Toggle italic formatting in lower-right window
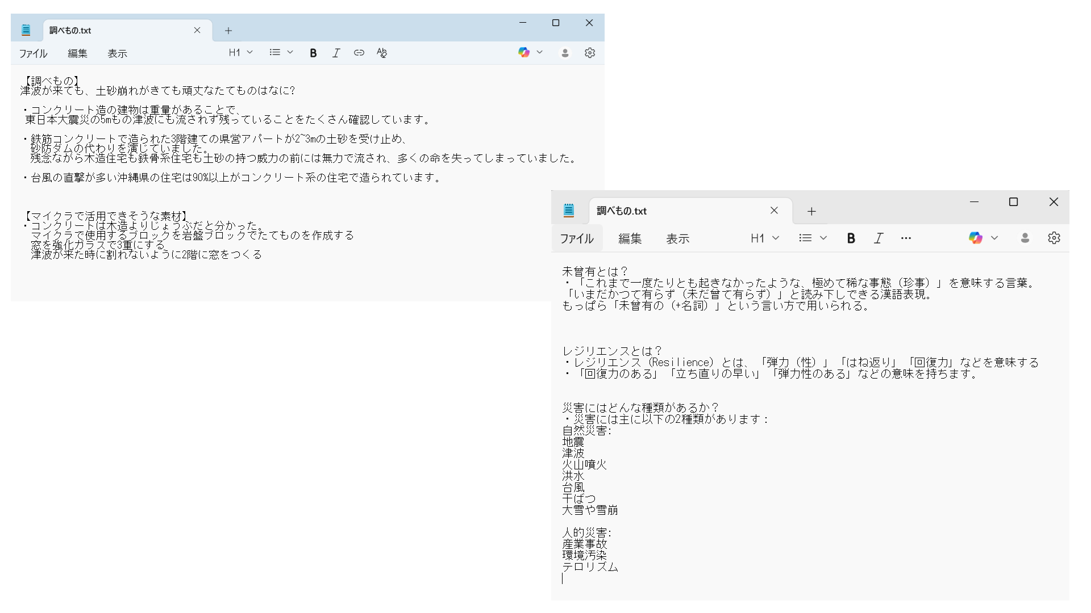1091x613 pixels. pyautogui.click(x=878, y=238)
